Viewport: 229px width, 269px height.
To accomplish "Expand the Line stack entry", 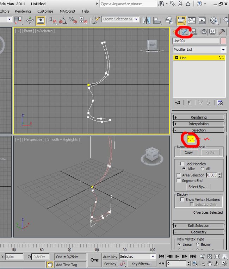I will coord(177,58).
